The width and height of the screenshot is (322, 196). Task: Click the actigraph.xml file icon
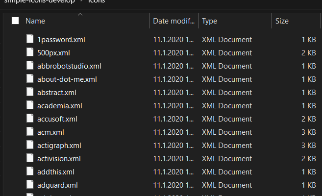click(30, 145)
